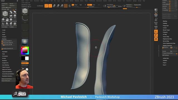Select the Smooth brush icon
The height and width of the screenshot is (100, 178).
11,20
